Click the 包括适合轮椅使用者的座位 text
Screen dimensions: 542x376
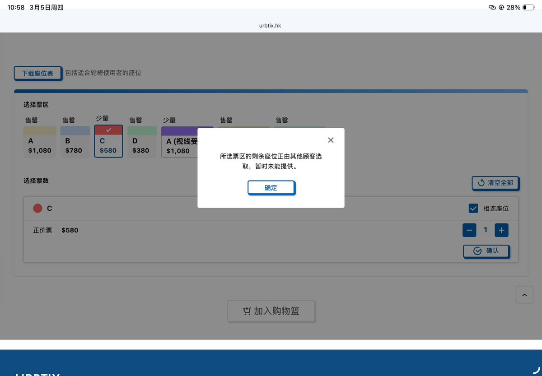coord(103,73)
